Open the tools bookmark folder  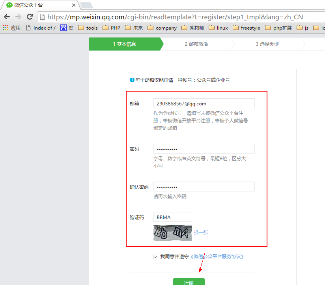(88, 28)
